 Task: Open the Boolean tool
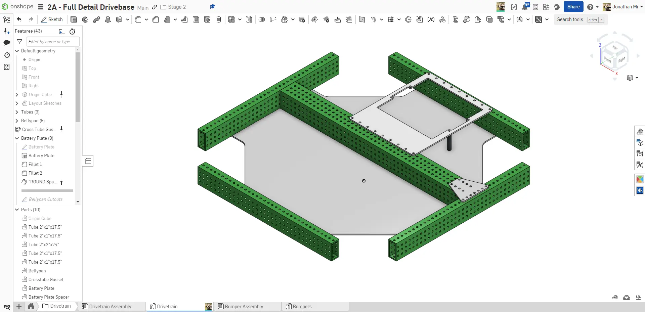click(262, 19)
